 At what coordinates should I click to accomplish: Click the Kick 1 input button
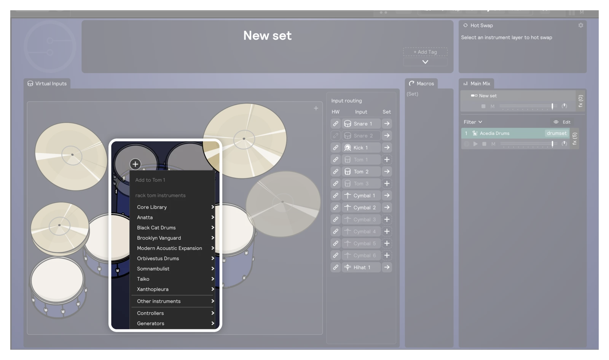[x=361, y=147]
